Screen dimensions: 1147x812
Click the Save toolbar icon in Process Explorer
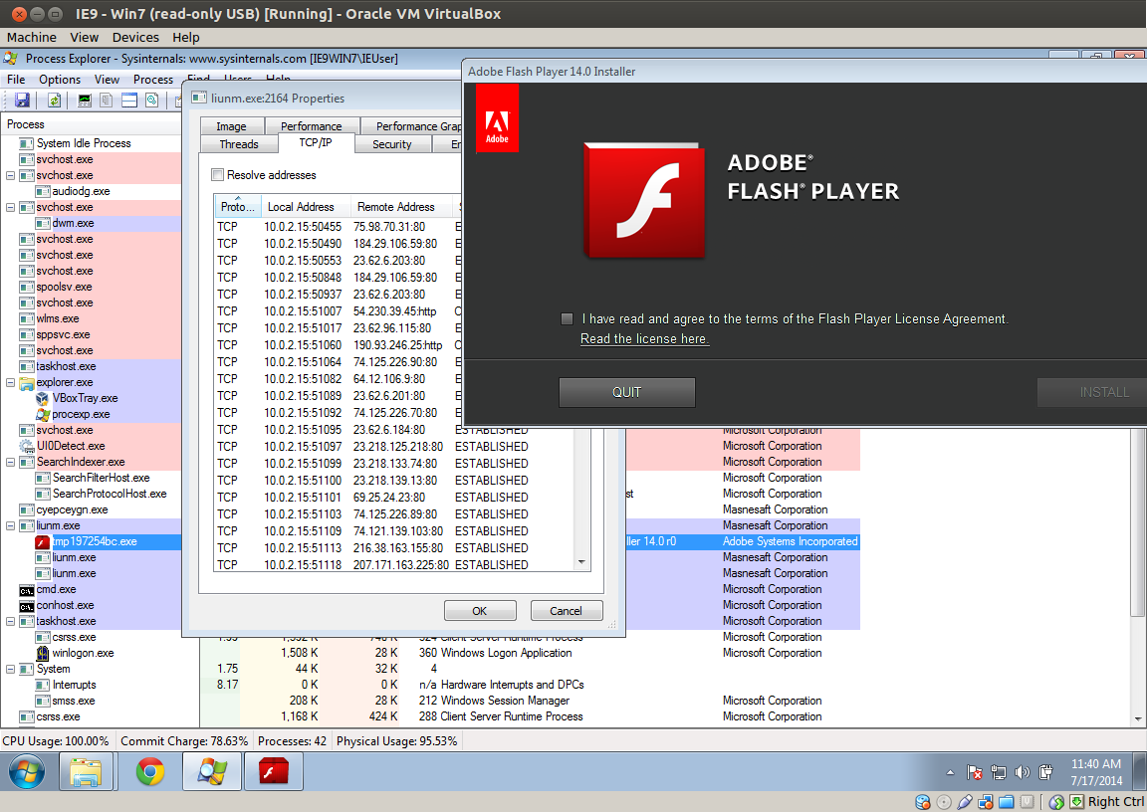tap(22, 101)
